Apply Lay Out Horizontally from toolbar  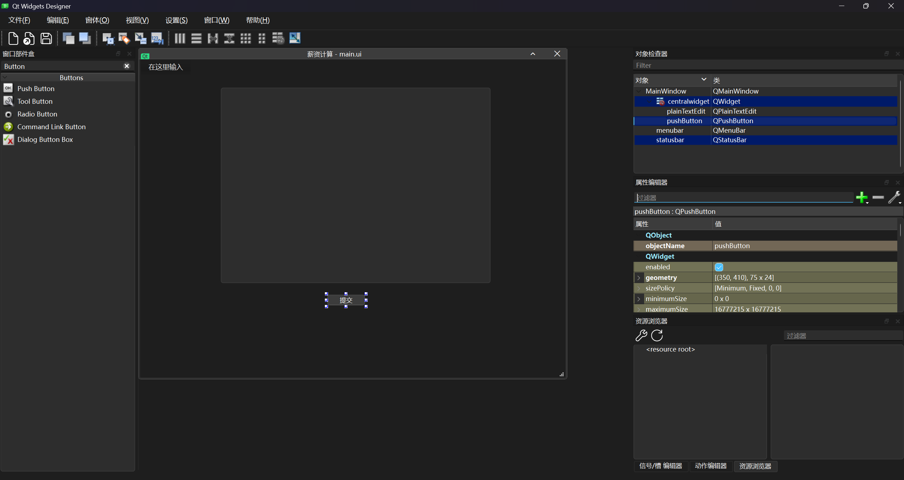(180, 38)
